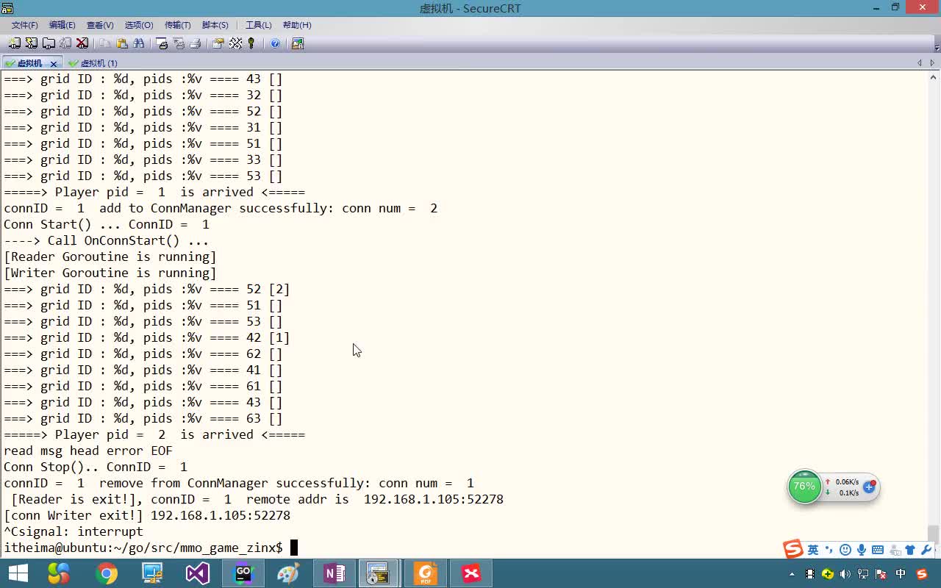The image size is (941, 588).
Task: Open the 工具(L) menu
Action: pyautogui.click(x=258, y=25)
